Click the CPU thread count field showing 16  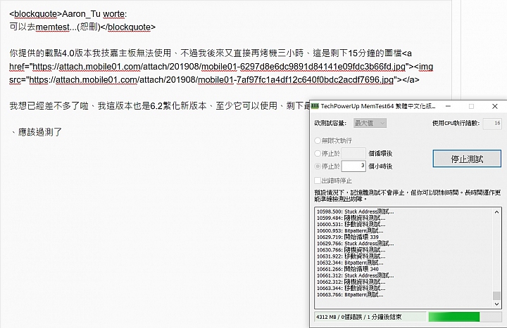492,123
